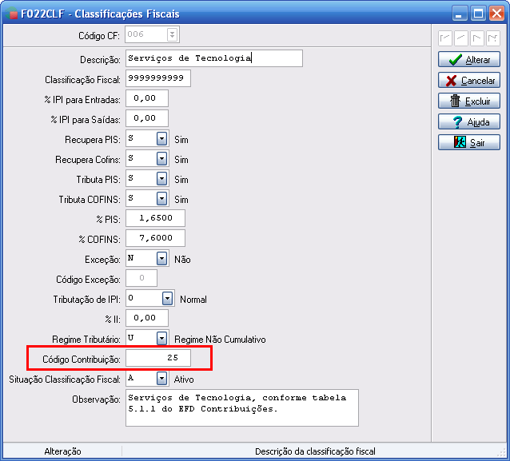Go to next record navigation icon
This screenshot has width=510, height=461.
(477, 38)
